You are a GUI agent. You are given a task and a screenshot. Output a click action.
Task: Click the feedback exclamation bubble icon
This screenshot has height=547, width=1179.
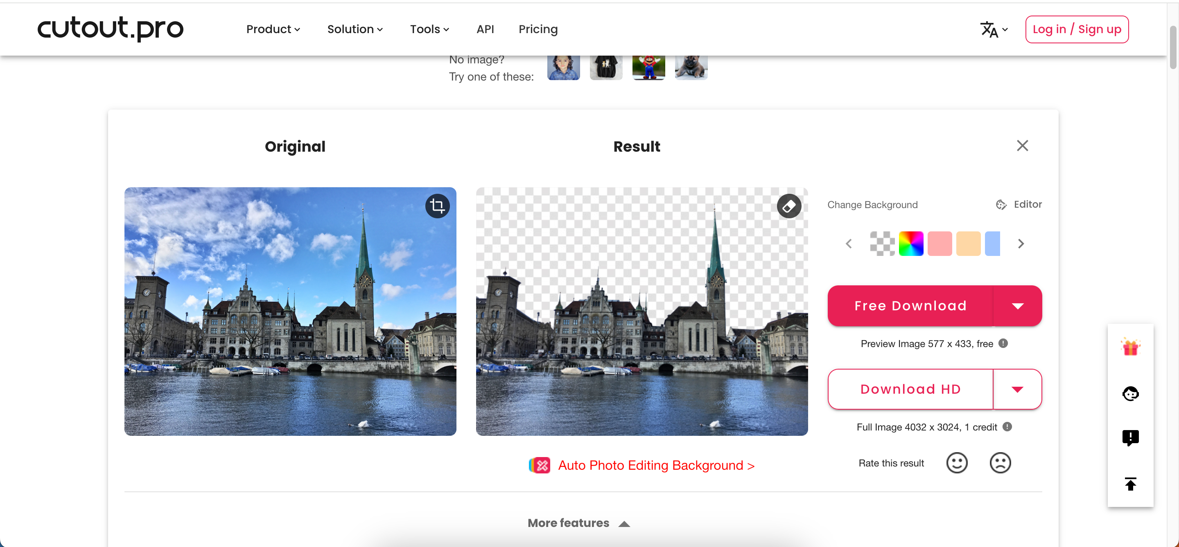click(1130, 438)
